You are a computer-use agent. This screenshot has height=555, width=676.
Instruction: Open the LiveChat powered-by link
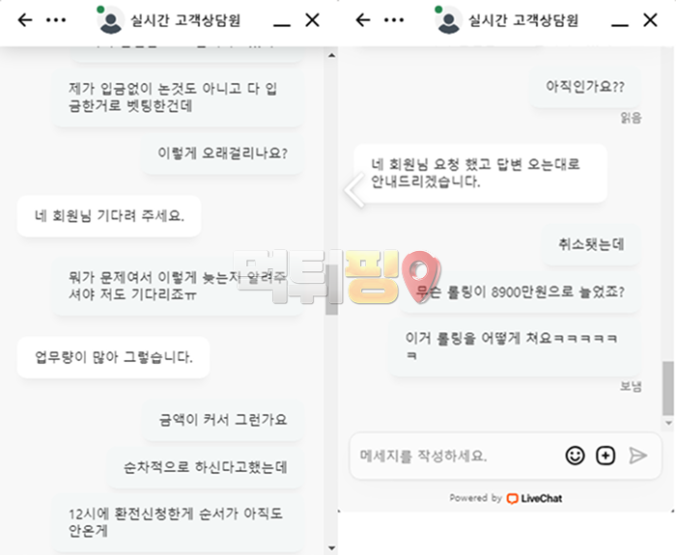pos(506,498)
